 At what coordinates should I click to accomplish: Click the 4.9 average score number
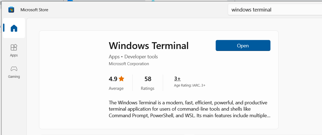[x=113, y=79]
